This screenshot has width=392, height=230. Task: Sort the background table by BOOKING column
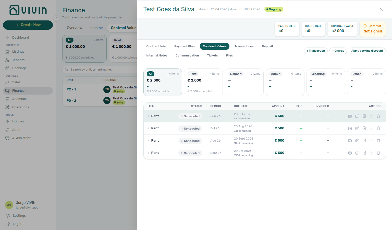(x=111, y=80)
